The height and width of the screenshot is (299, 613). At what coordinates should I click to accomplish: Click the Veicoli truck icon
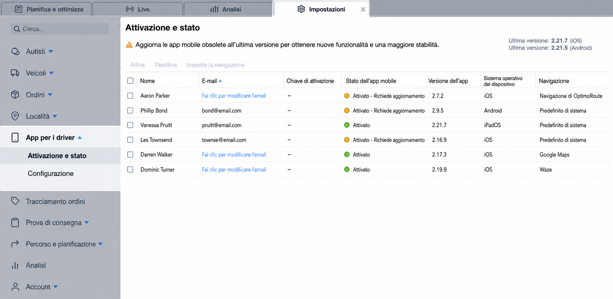[15, 73]
